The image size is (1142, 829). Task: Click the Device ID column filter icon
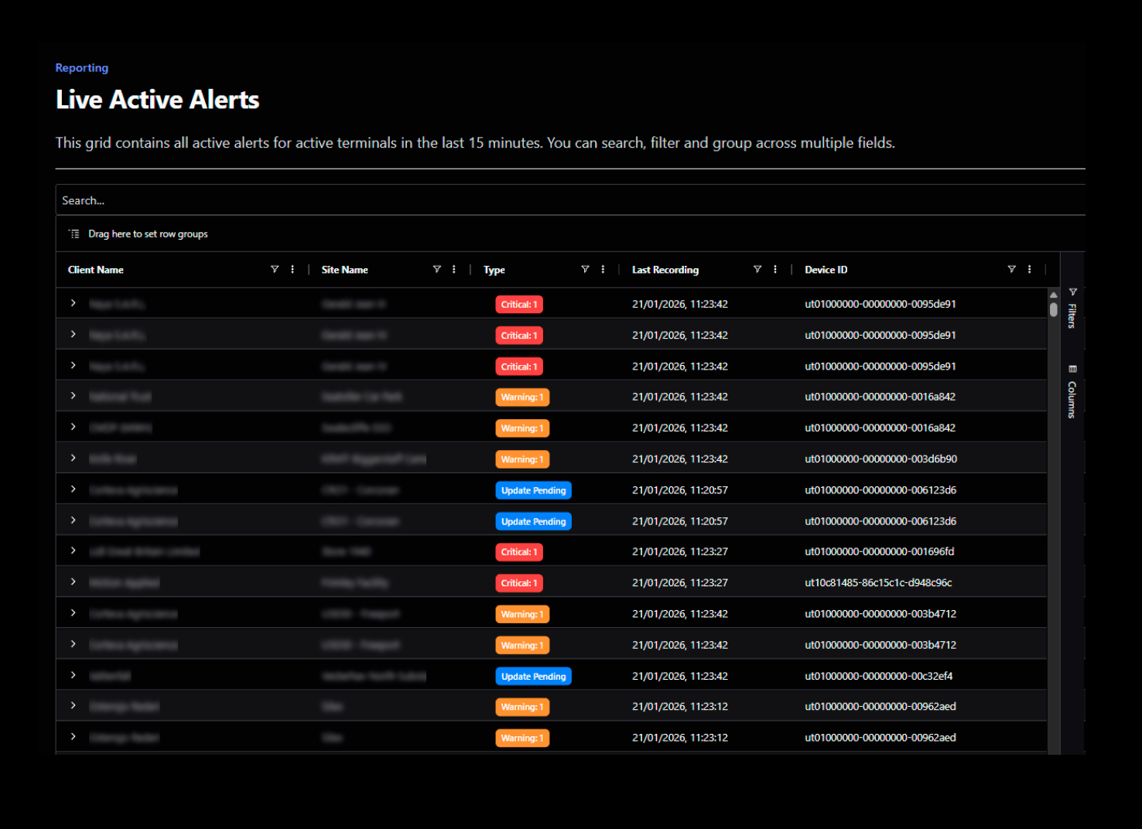click(1011, 269)
